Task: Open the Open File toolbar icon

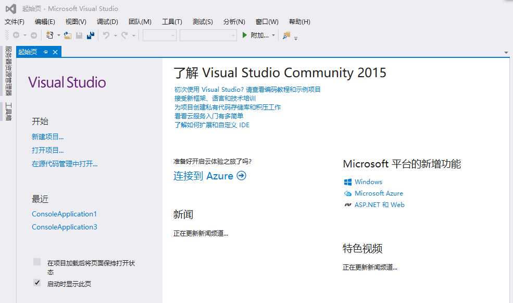Action: 68,35
